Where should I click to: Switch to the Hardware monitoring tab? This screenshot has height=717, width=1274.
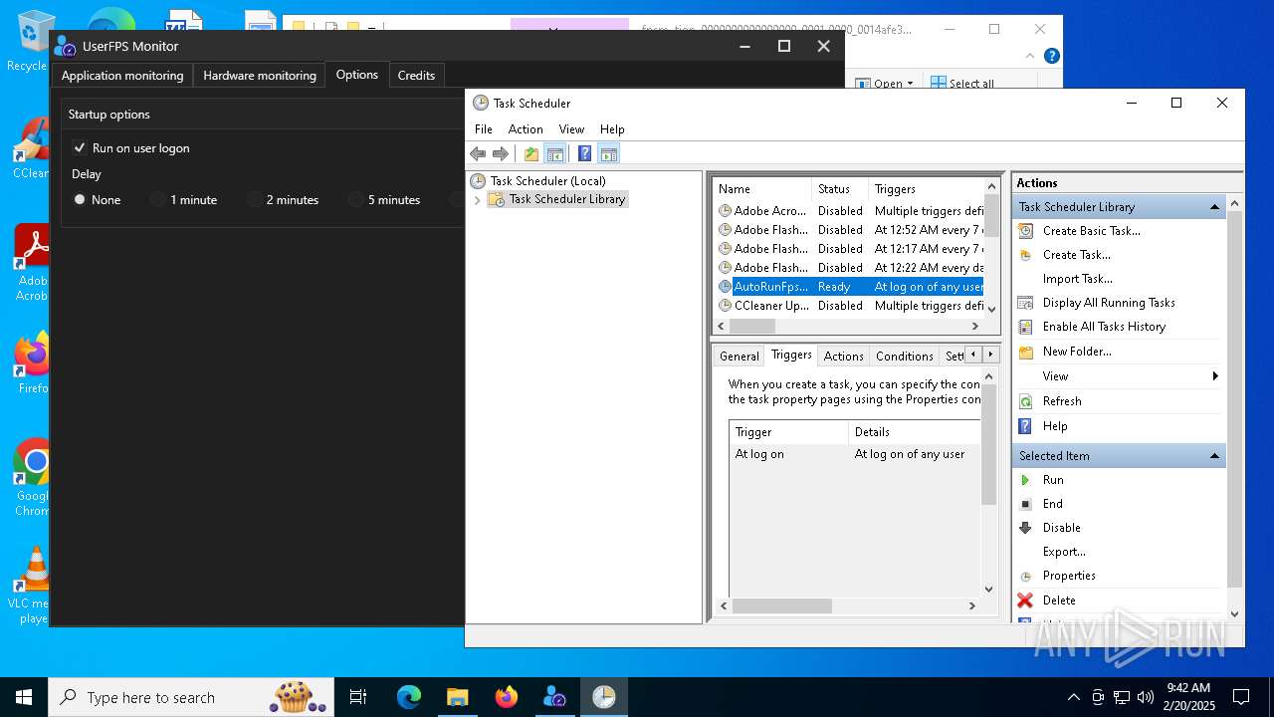coord(260,76)
